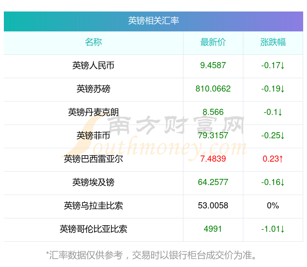Click the -1.01↓ change percentage
Screen dimensions: 307x267
[273, 229]
